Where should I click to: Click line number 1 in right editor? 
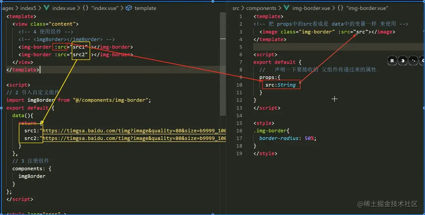[240, 17]
